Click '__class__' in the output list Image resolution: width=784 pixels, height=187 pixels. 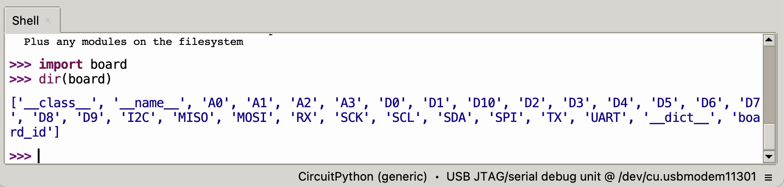point(57,103)
